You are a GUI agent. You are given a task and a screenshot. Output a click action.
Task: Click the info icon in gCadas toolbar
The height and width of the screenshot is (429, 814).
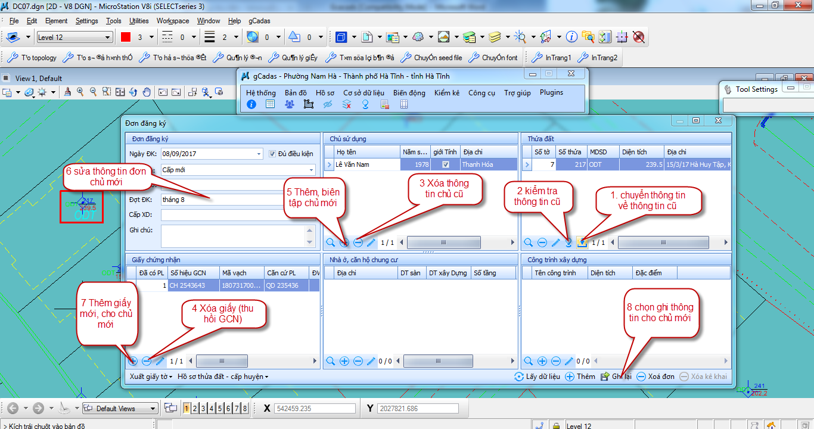tap(251, 104)
